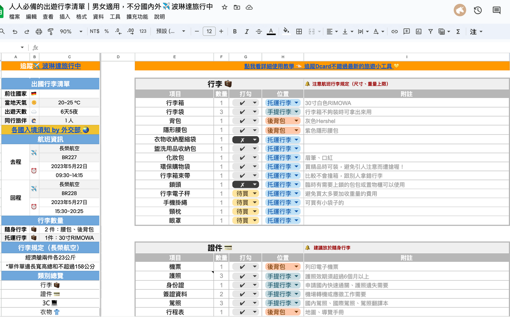Toggle the 打勾 status for 化妝包 row

[246, 158]
